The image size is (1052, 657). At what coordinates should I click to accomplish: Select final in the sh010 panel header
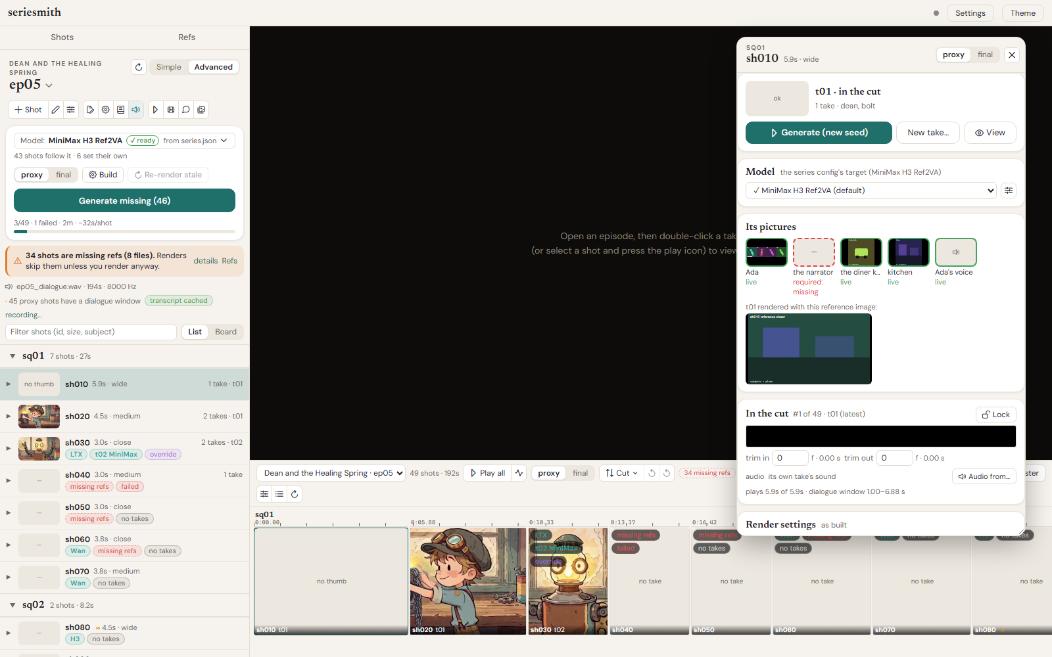coord(985,55)
